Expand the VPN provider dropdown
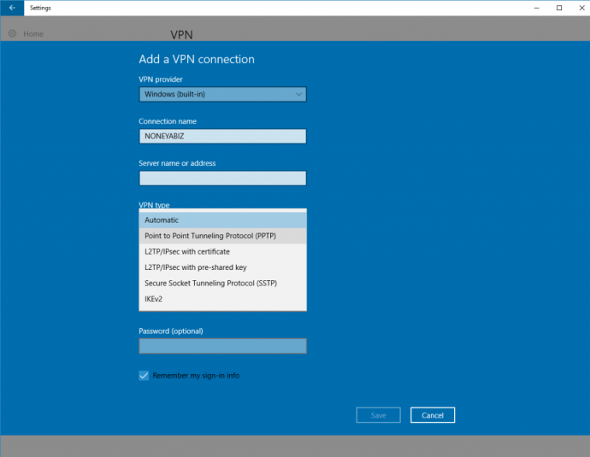 pyautogui.click(x=222, y=94)
